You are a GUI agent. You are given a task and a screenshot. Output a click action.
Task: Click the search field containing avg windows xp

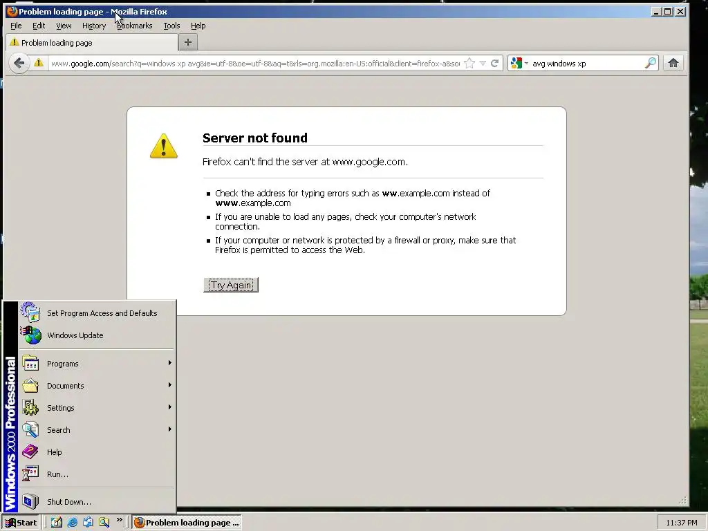click(587, 64)
